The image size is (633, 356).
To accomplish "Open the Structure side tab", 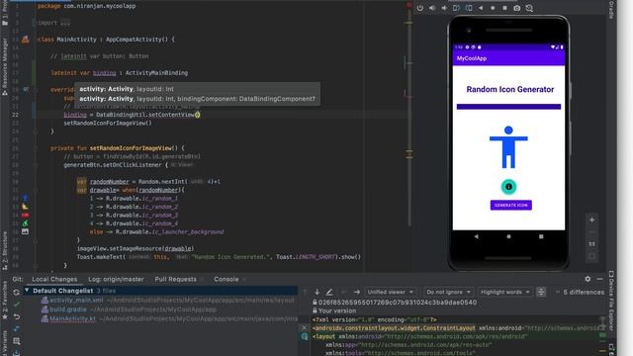I will (5, 250).
